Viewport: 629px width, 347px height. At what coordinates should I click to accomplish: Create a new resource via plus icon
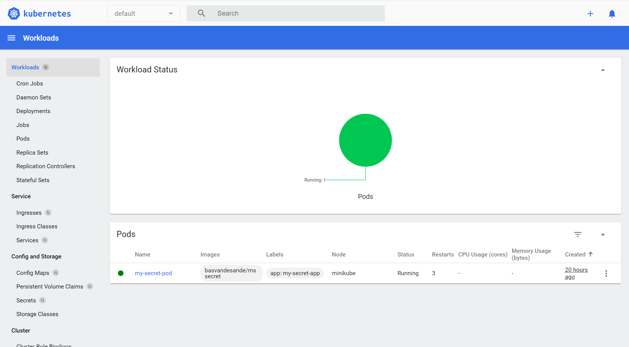tap(591, 13)
